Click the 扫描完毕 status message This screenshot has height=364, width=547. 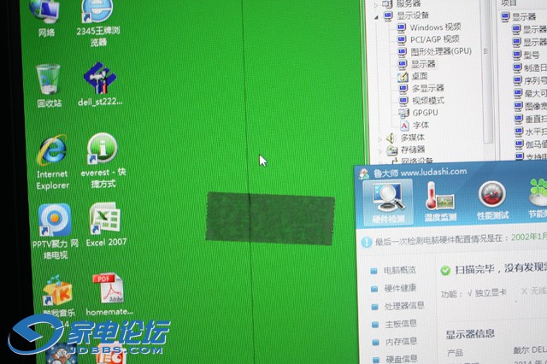click(500, 268)
